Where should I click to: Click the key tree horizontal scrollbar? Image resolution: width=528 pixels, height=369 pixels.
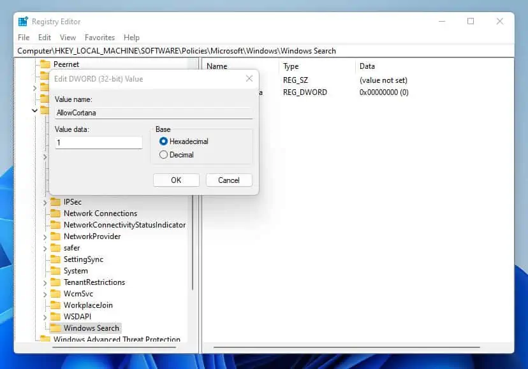tap(114, 347)
